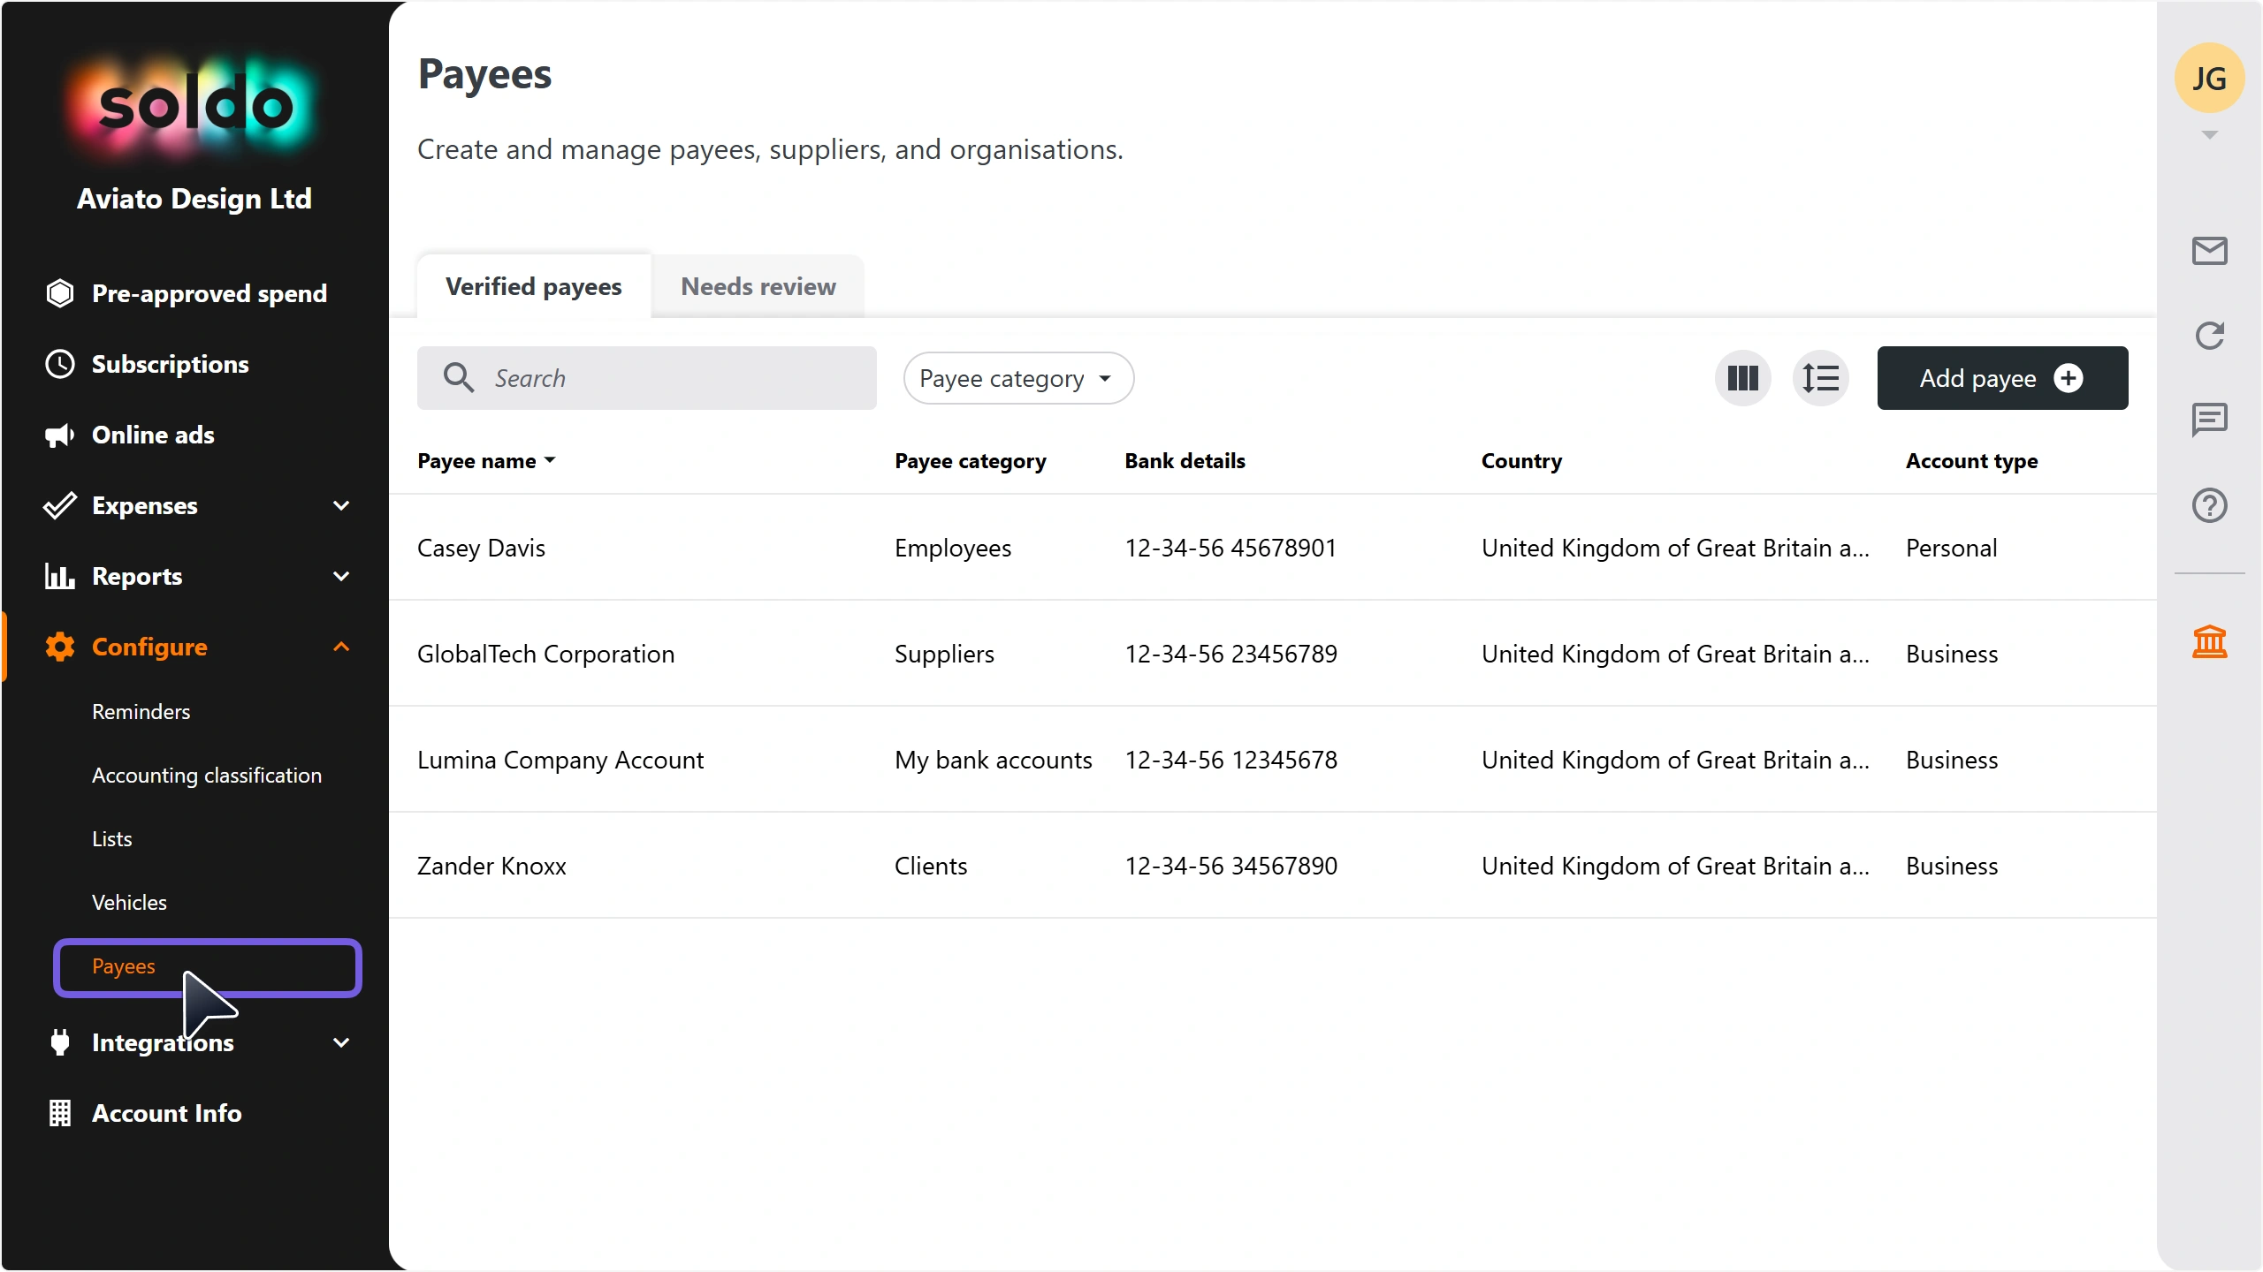
Task: Open the Payee category filter dropdown
Action: coord(1018,378)
